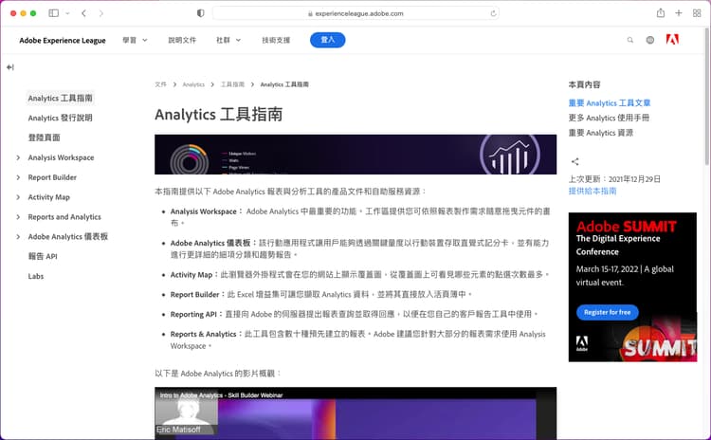Select 報告 API in sidebar
The height and width of the screenshot is (440, 711).
click(x=43, y=256)
